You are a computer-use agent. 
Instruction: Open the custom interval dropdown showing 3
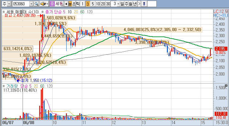click(118, 4)
